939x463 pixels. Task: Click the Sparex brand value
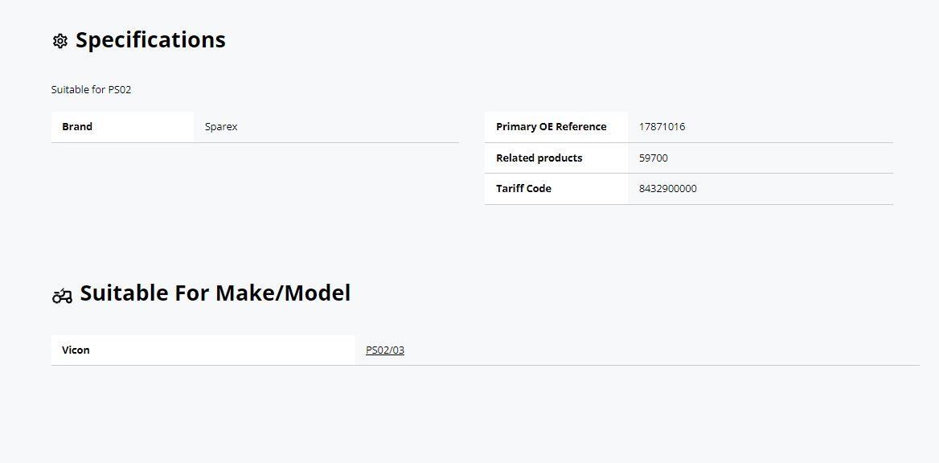point(221,127)
